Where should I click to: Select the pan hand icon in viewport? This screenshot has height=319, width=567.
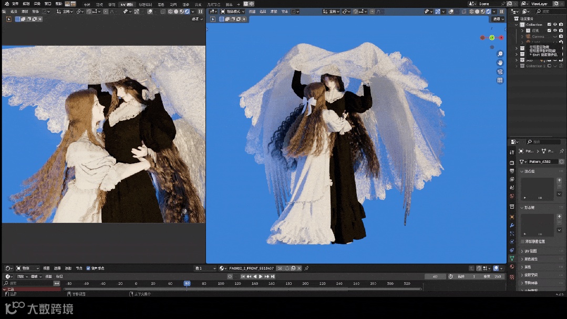click(x=500, y=63)
